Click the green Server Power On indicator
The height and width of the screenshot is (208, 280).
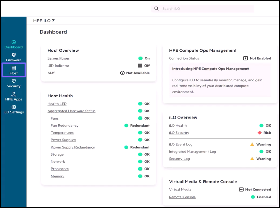[x=141, y=58]
